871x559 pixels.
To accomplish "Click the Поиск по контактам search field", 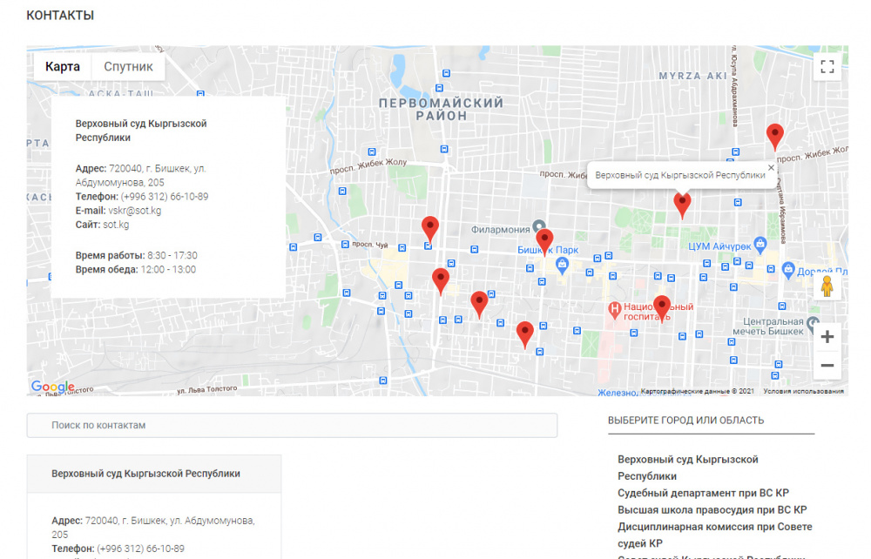I will click(292, 426).
